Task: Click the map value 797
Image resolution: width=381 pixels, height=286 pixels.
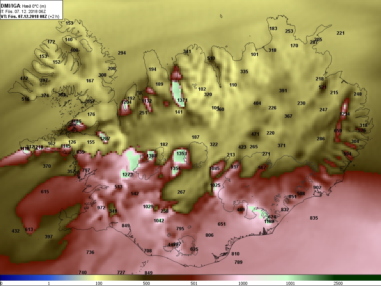Action: [x=86, y=170]
